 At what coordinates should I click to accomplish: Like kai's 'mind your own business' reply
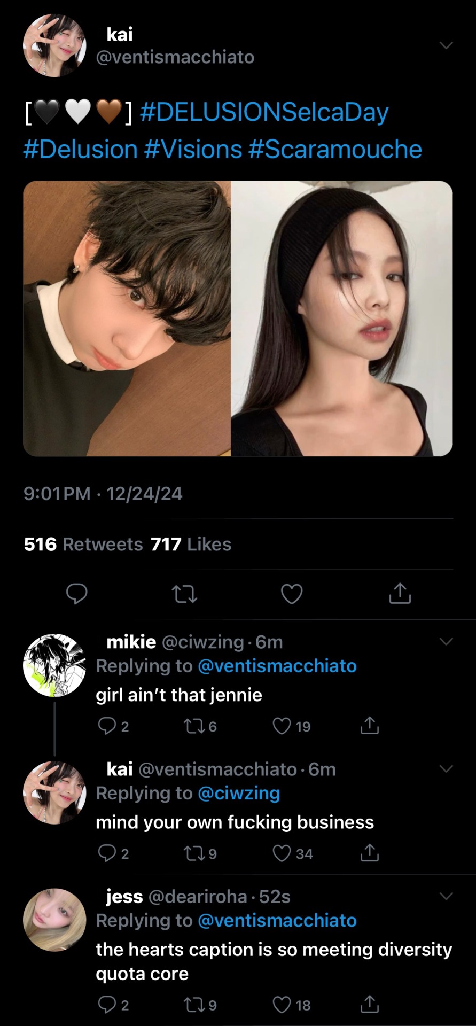(282, 853)
